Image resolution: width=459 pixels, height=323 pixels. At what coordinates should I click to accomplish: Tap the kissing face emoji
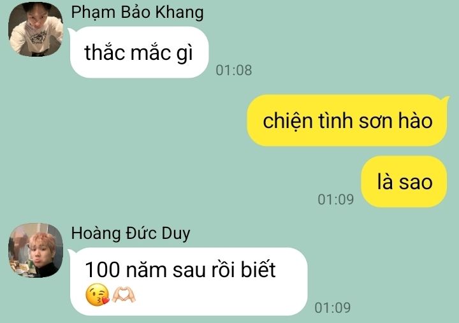point(97,294)
